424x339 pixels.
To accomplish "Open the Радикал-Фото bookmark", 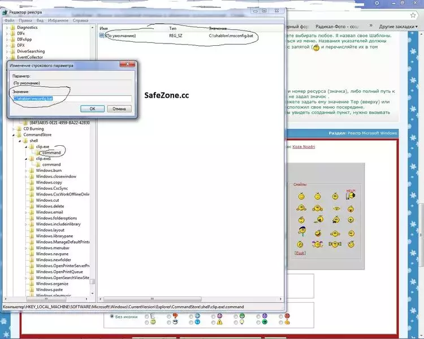I will pos(337,27).
